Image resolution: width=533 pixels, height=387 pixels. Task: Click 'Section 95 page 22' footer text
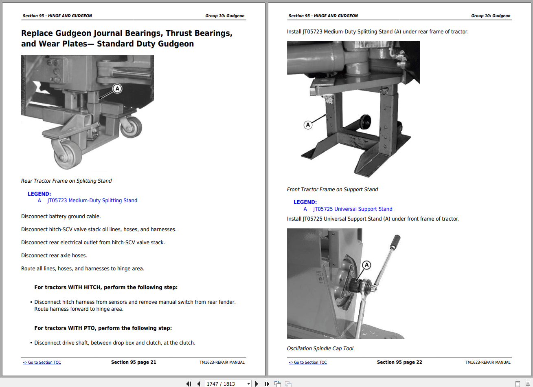[399, 362]
